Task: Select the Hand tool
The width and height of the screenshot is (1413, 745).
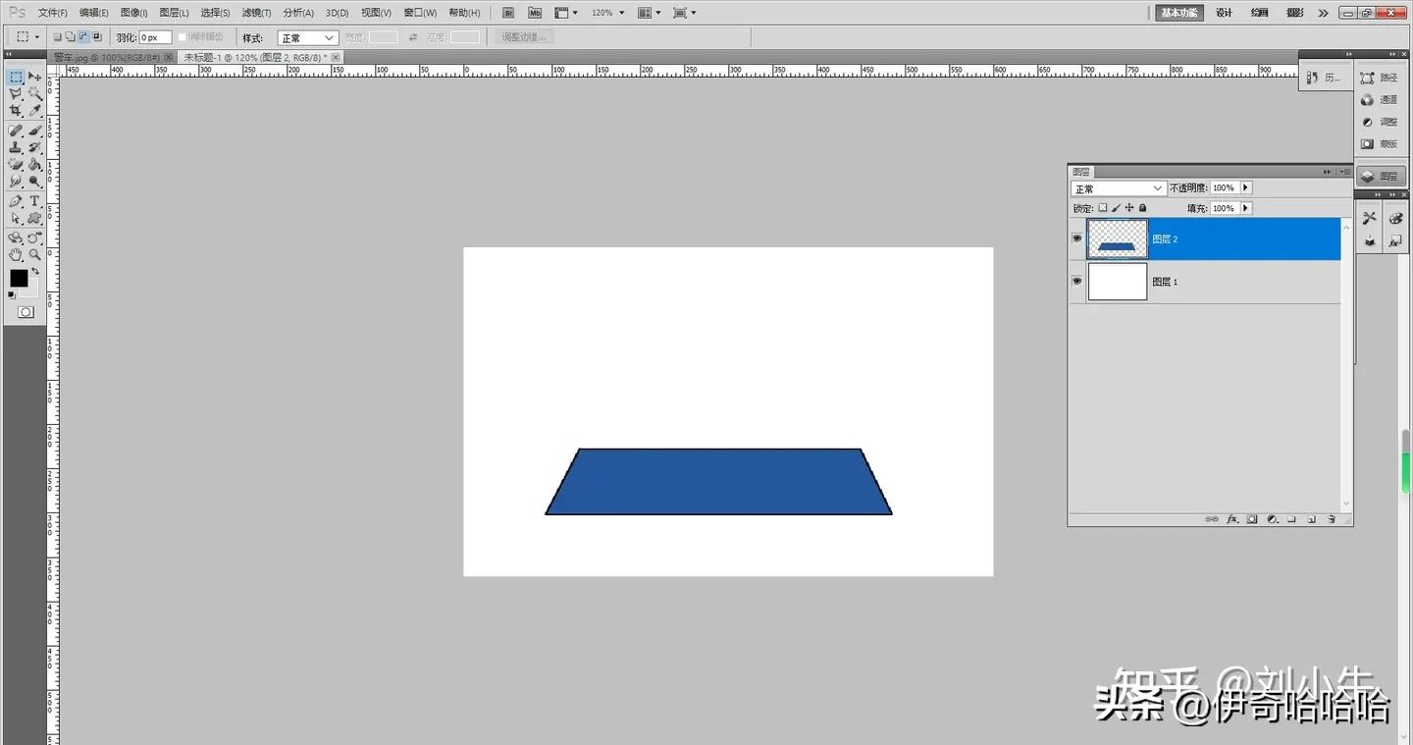Action: [16, 254]
